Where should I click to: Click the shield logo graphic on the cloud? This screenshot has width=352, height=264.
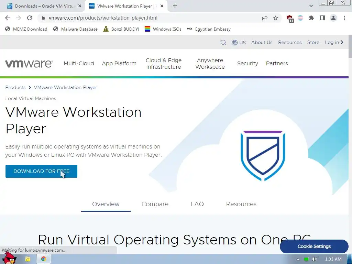[x=263, y=156]
